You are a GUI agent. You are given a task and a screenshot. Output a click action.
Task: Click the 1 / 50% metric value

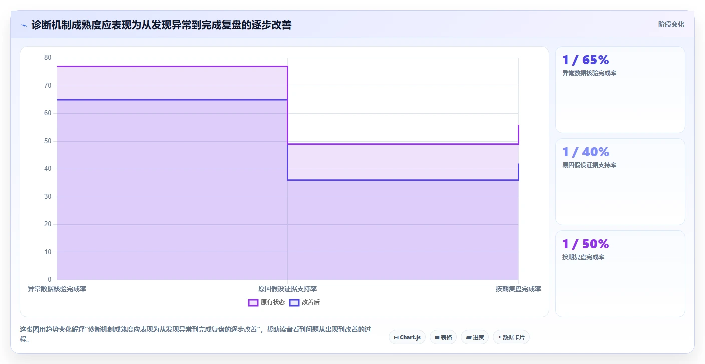pyautogui.click(x=585, y=244)
